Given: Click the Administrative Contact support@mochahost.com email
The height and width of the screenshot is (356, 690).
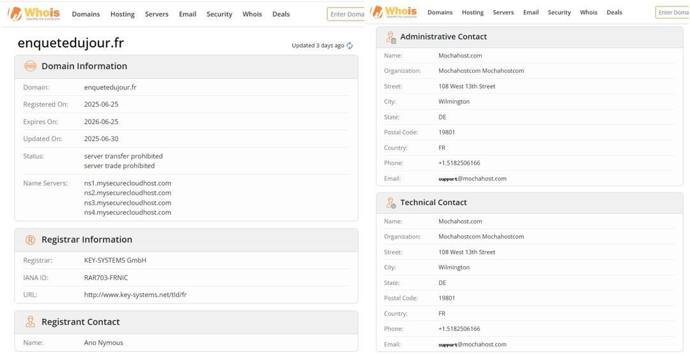Looking at the screenshot, I should click(x=472, y=179).
